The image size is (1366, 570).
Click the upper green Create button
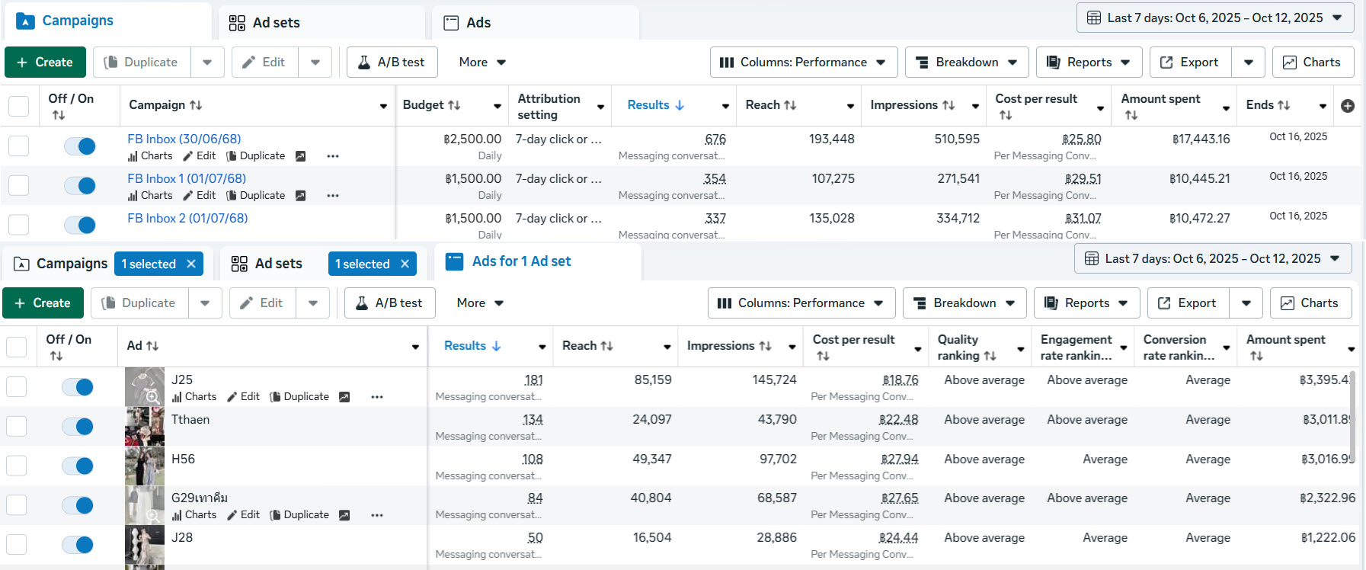click(x=44, y=62)
